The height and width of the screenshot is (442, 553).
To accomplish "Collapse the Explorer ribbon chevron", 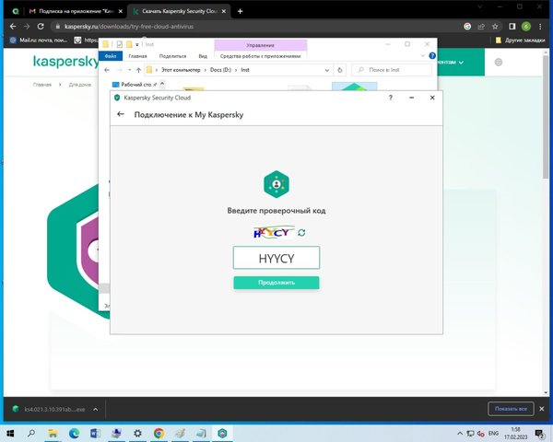I will [422, 56].
